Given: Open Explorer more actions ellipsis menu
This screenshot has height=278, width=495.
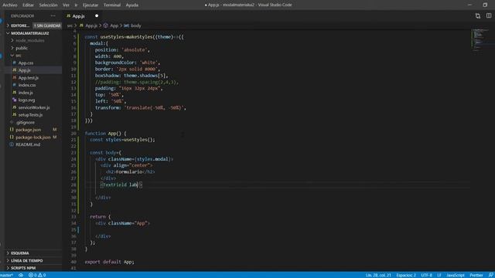Looking at the screenshot, I should click(x=53, y=15).
